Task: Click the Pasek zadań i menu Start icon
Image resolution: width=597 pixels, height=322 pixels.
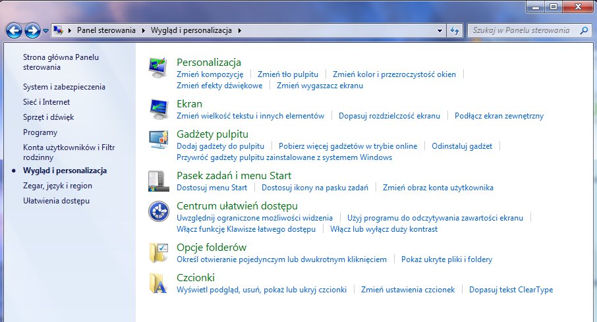Action: 158,181
